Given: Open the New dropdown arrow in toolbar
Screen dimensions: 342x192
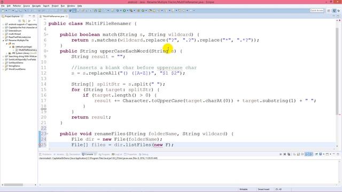Looking at the screenshot, I should [x=6, y=11].
